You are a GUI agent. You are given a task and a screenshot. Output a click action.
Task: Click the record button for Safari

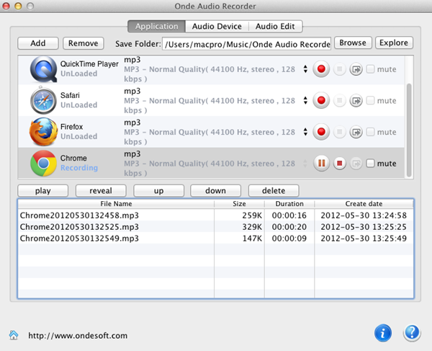tap(321, 101)
